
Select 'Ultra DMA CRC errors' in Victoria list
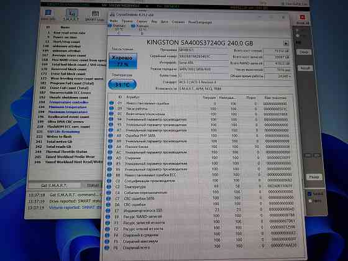(x=65, y=122)
